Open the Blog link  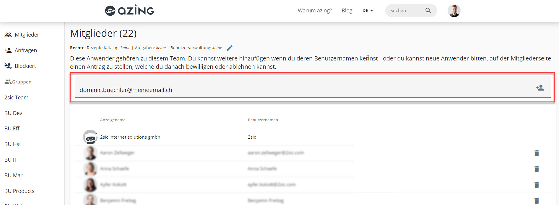[347, 11]
